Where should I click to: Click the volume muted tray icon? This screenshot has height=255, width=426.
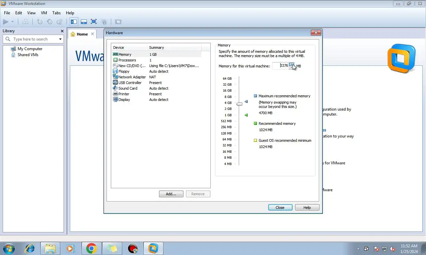(x=392, y=249)
